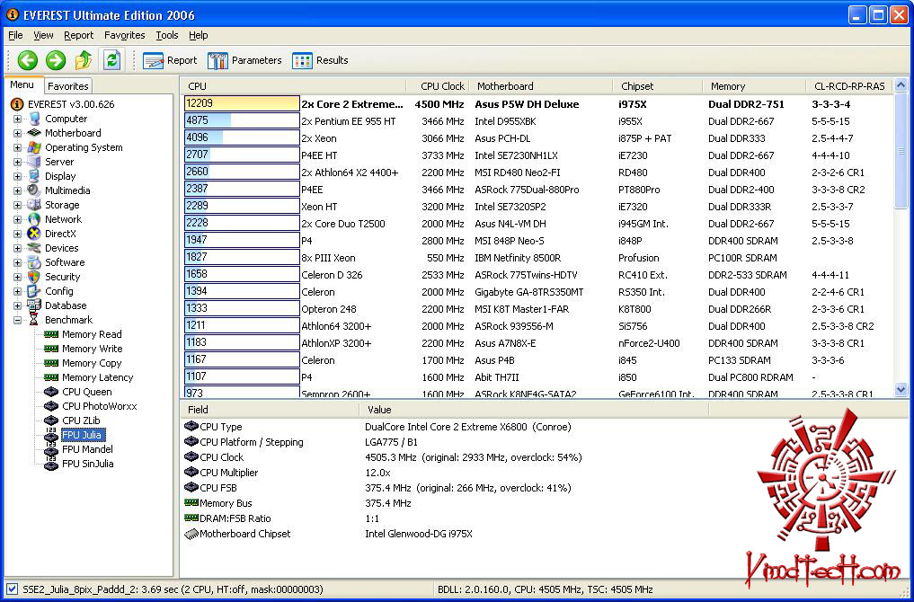Expand the Server tree node
The width and height of the screenshot is (914, 602).
coord(17,162)
